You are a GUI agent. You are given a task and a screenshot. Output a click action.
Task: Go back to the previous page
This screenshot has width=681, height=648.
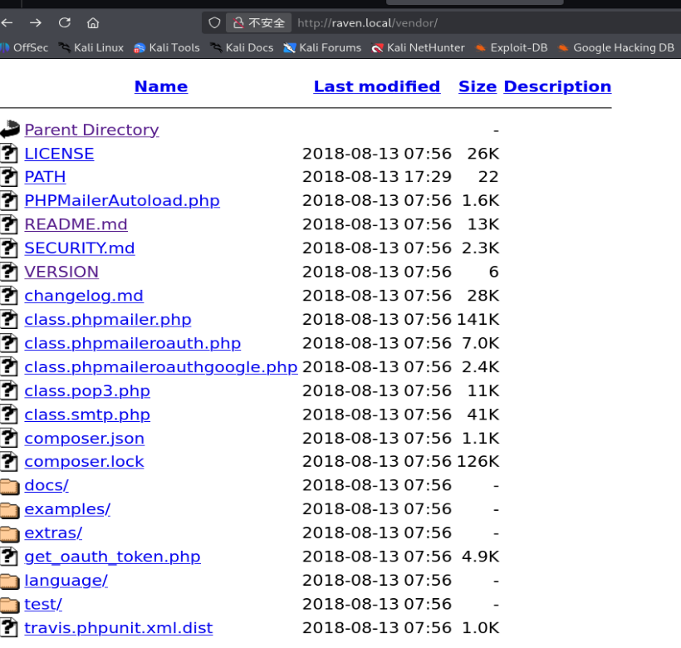(x=7, y=22)
